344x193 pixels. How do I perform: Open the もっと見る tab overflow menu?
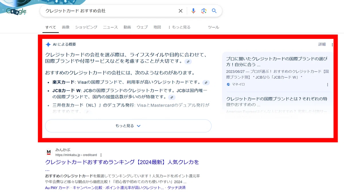(x=179, y=27)
